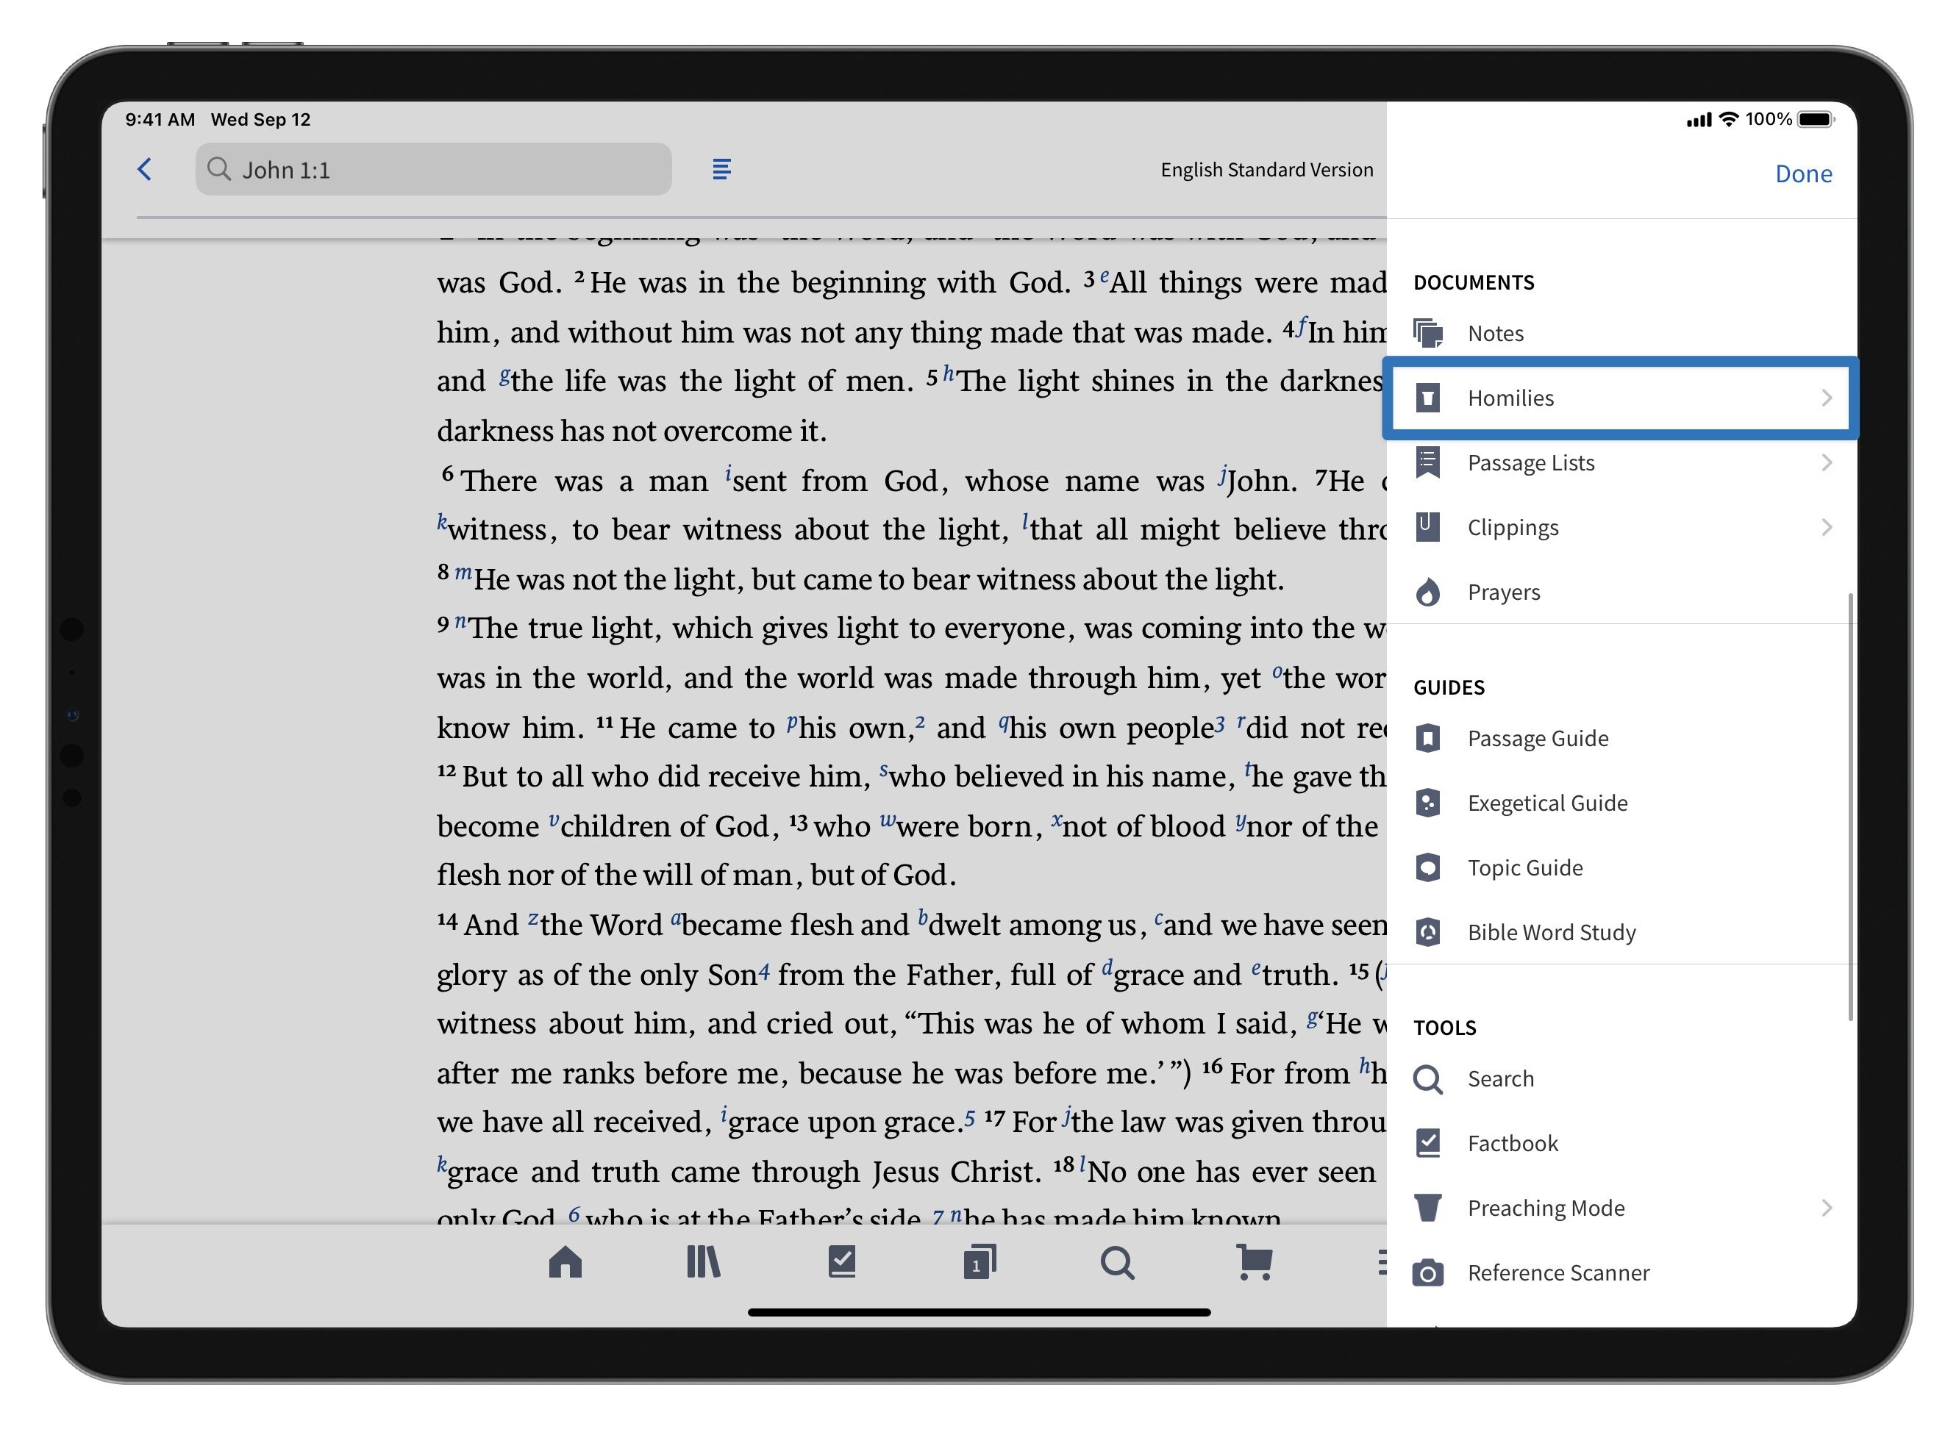This screenshot has width=1959, height=1429.
Task: Open Factbook tool entry
Action: tap(1621, 1144)
